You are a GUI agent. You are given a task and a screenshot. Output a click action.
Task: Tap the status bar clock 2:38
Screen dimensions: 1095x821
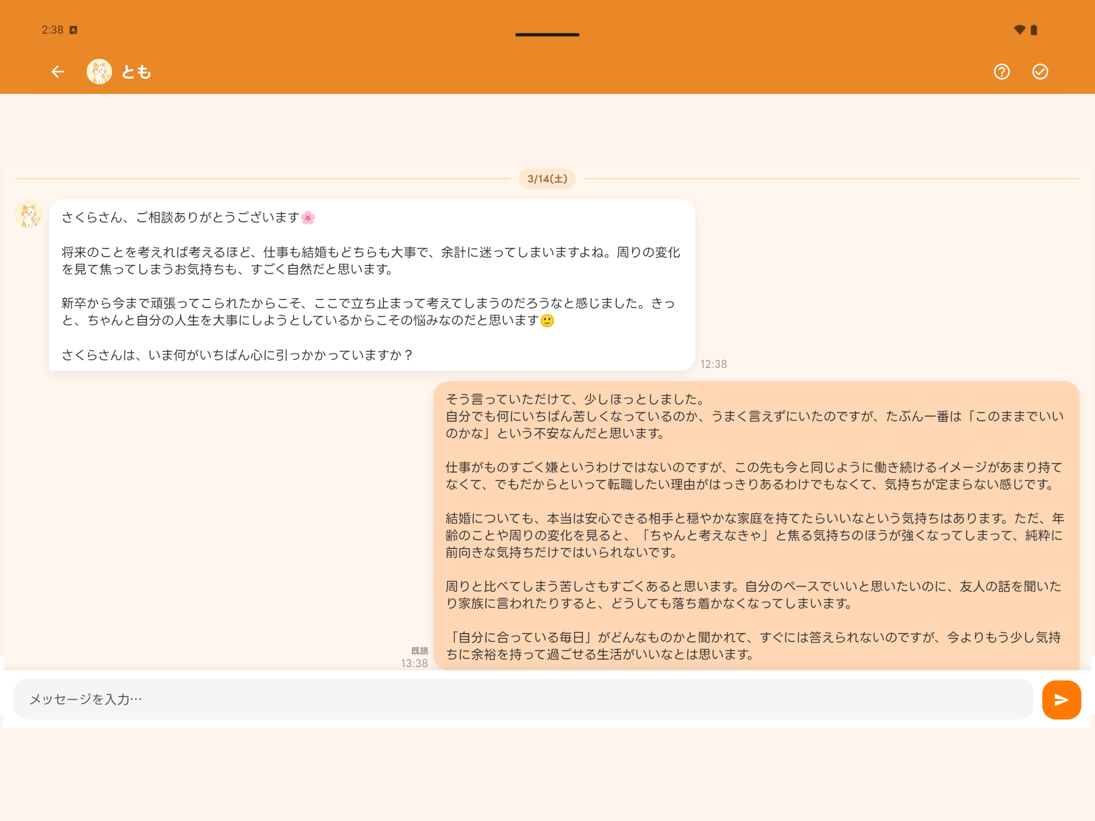[x=53, y=30]
